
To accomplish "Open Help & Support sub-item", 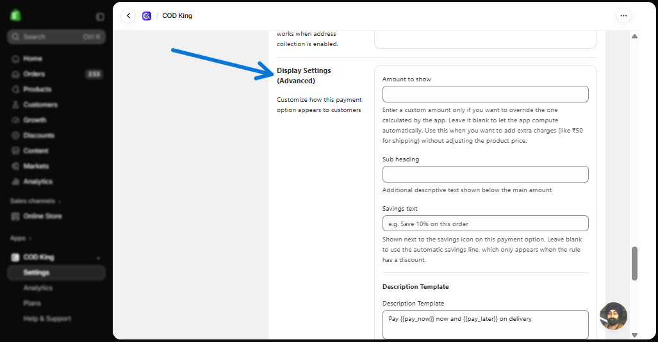I will 47,318.
